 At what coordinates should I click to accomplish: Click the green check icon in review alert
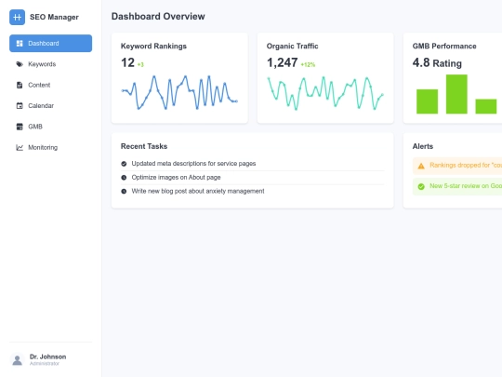[421, 186]
